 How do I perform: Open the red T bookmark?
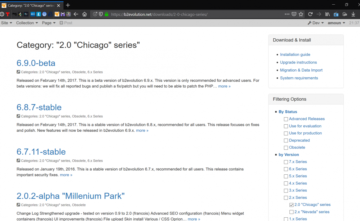pyautogui.click(x=8, y=14)
